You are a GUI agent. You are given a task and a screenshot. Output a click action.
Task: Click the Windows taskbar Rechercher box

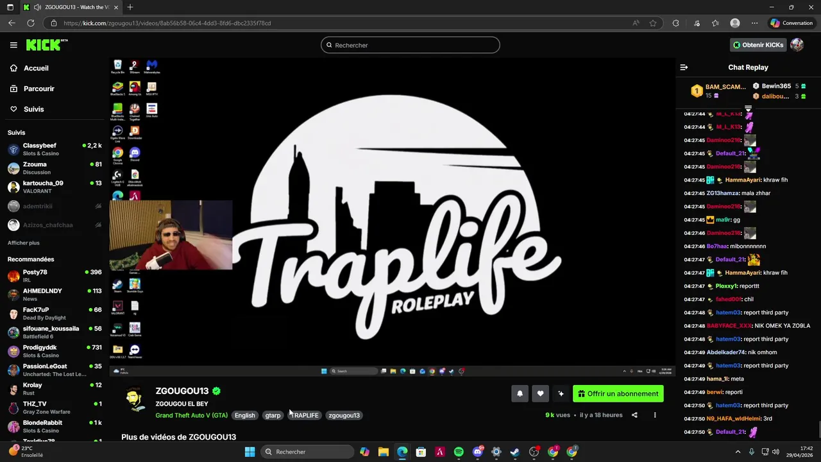309,452
